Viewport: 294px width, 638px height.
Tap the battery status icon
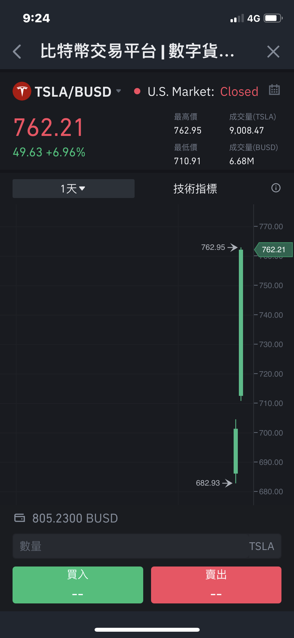tap(273, 18)
